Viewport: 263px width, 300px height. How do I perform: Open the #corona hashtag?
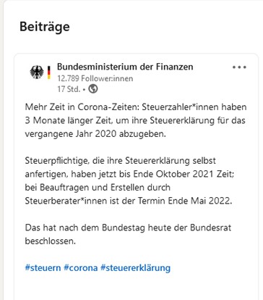81,268
